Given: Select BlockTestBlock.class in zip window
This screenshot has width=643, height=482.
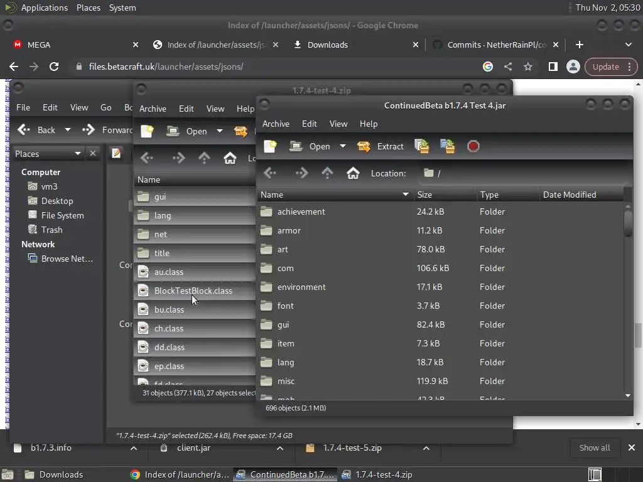Looking at the screenshot, I should 195,291.
